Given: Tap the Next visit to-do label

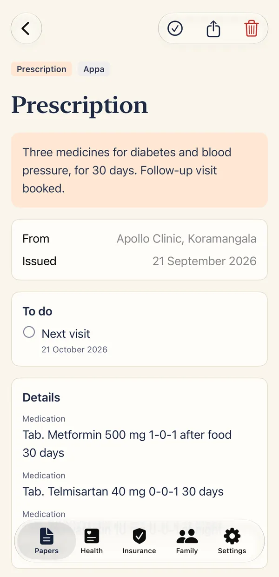Looking at the screenshot, I should point(66,334).
